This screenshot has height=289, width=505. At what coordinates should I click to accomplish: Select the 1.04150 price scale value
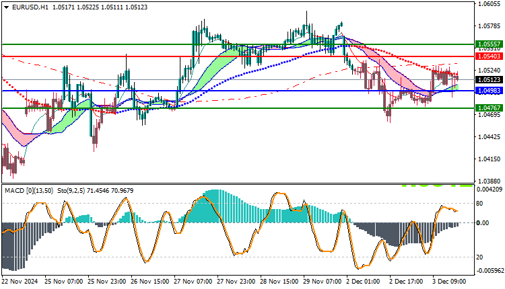490,159
